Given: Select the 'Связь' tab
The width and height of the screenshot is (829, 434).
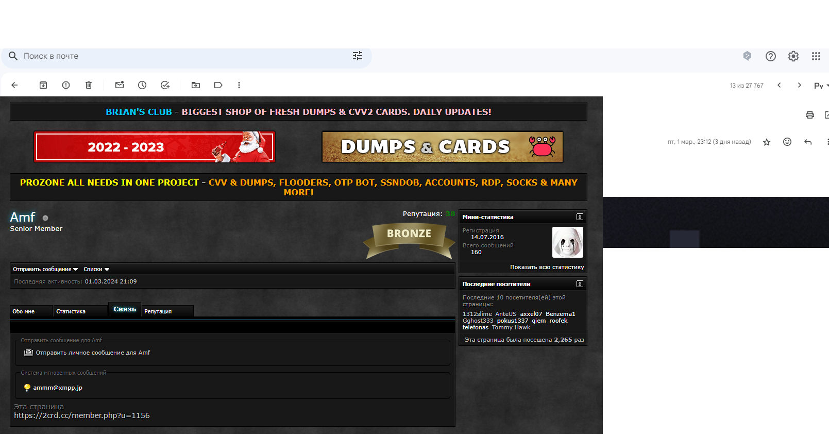Looking at the screenshot, I should point(125,309).
